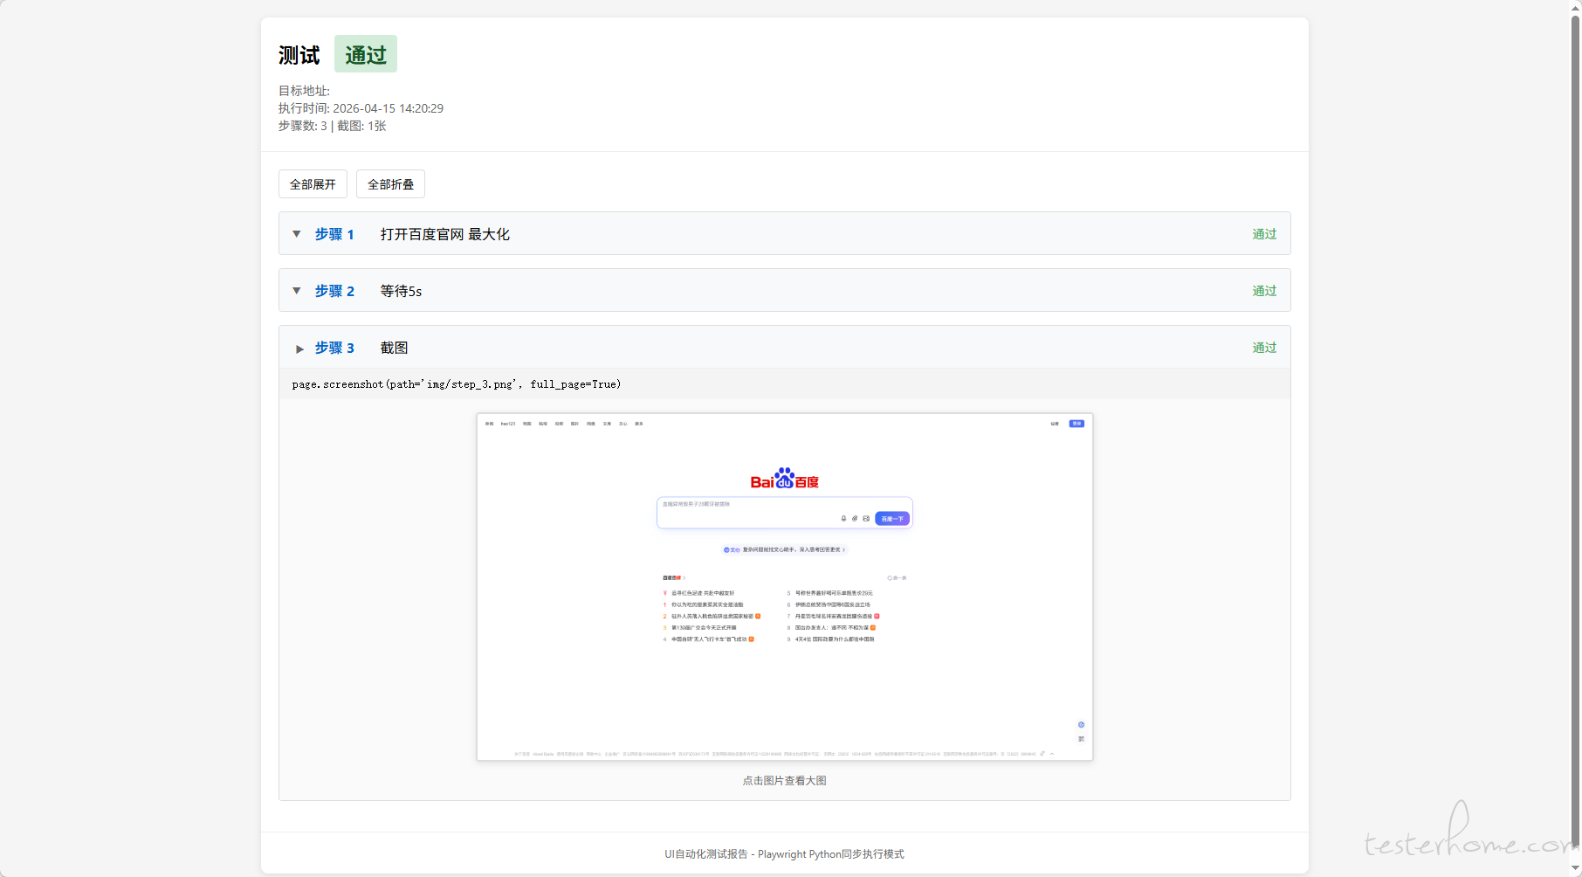The height and width of the screenshot is (877, 1582).
Task: Click the blue 步骤 3 label
Action: click(x=334, y=348)
